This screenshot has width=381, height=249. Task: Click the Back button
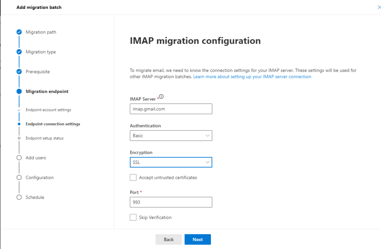(x=169, y=239)
